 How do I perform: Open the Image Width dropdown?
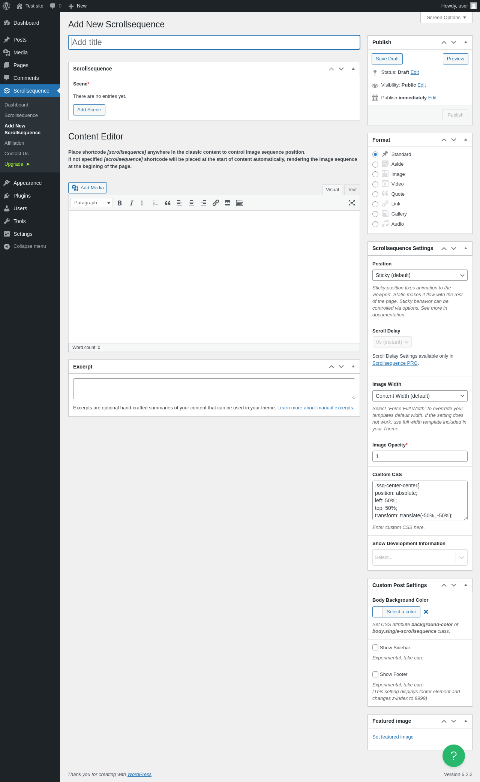point(420,396)
